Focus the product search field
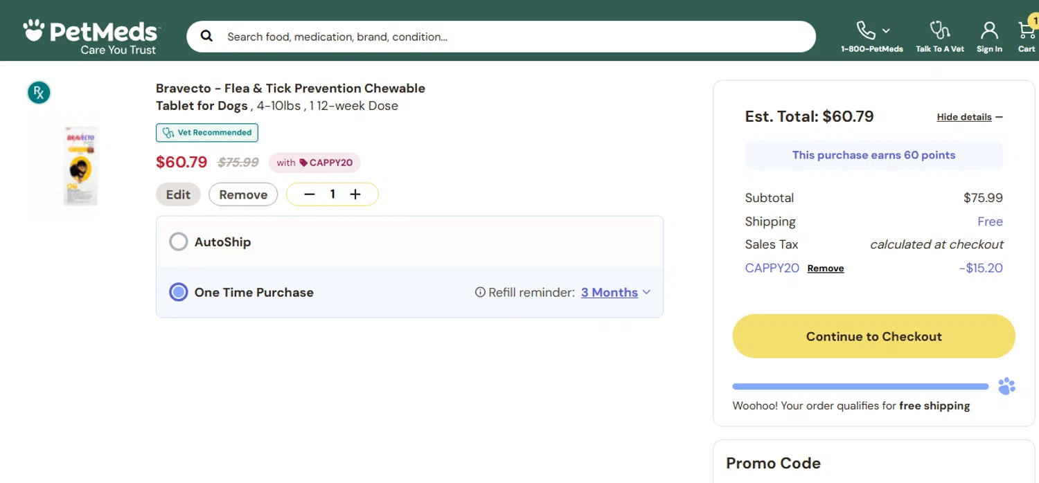The image size is (1039, 483). pos(501,37)
